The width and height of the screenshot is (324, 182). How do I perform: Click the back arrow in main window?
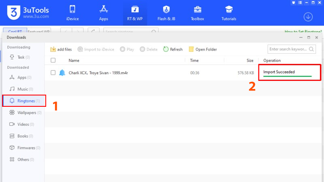[x=66, y=31]
